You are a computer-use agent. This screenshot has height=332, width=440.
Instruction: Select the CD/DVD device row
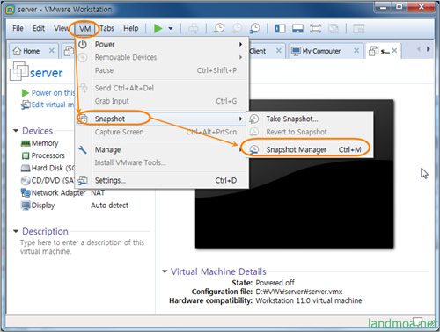click(48, 180)
